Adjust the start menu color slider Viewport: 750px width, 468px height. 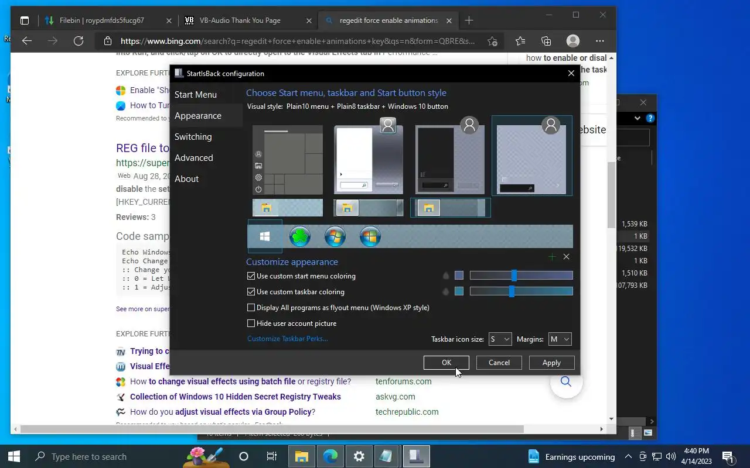(x=521, y=276)
